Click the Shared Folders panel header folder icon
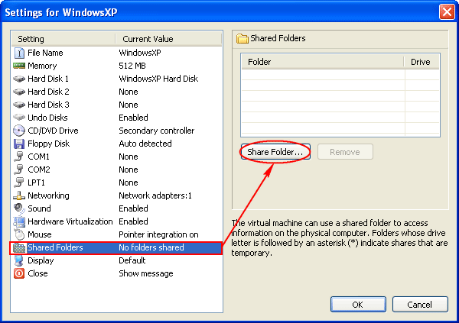 pos(243,39)
